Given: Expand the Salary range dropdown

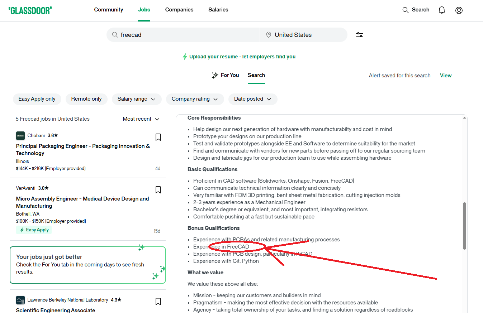Looking at the screenshot, I should [x=137, y=99].
